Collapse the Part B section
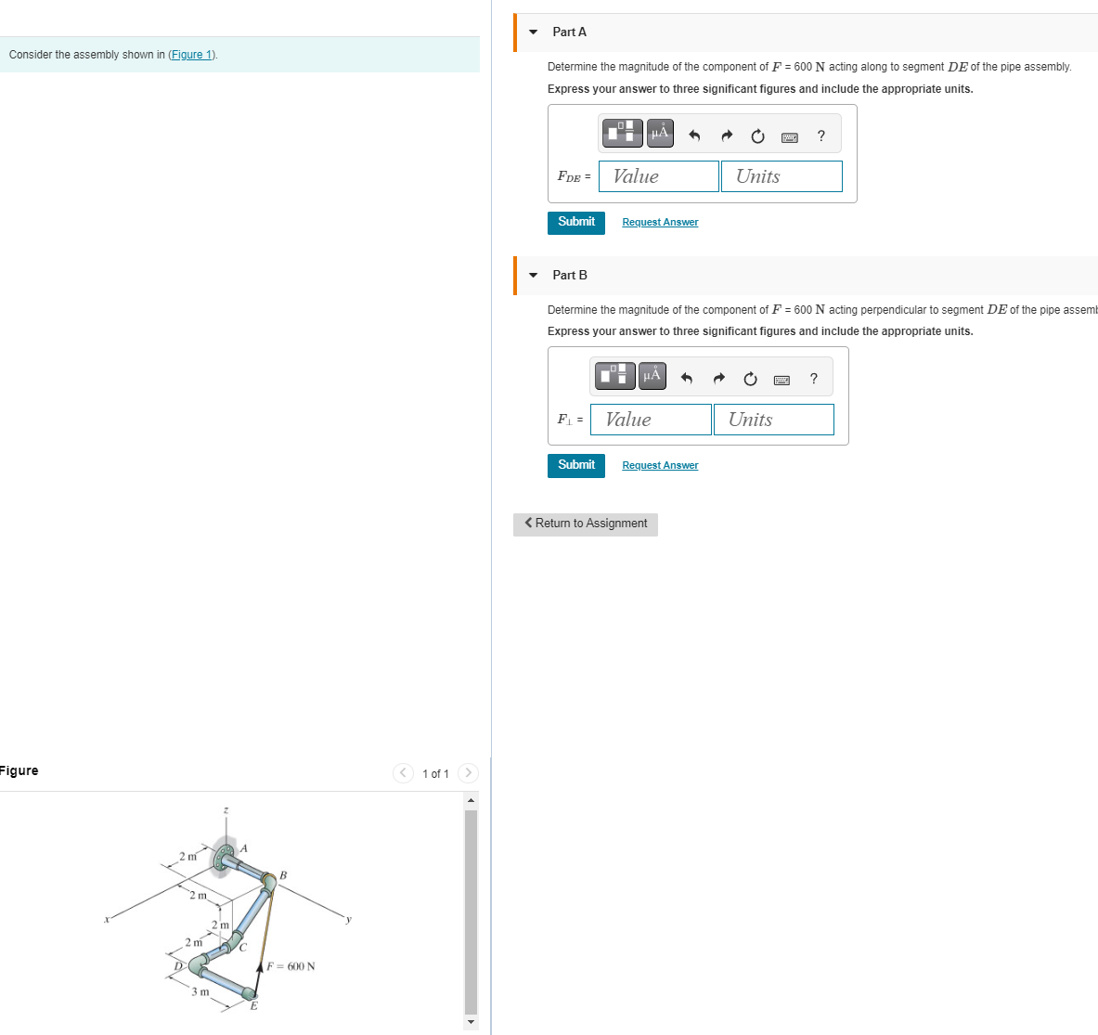1098x1035 pixels. [533, 275]
